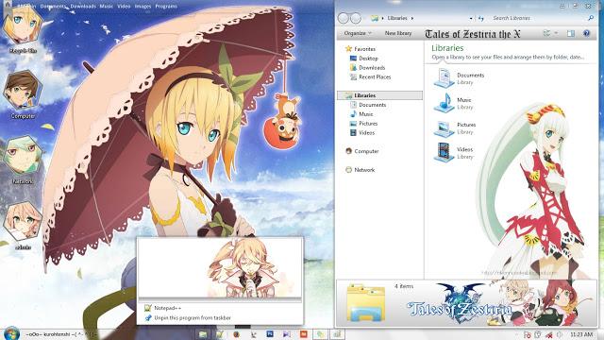The height and width of the screenshot is (340, 604).
Task: Type in the Search Libraries field
Action: (538, 18)
